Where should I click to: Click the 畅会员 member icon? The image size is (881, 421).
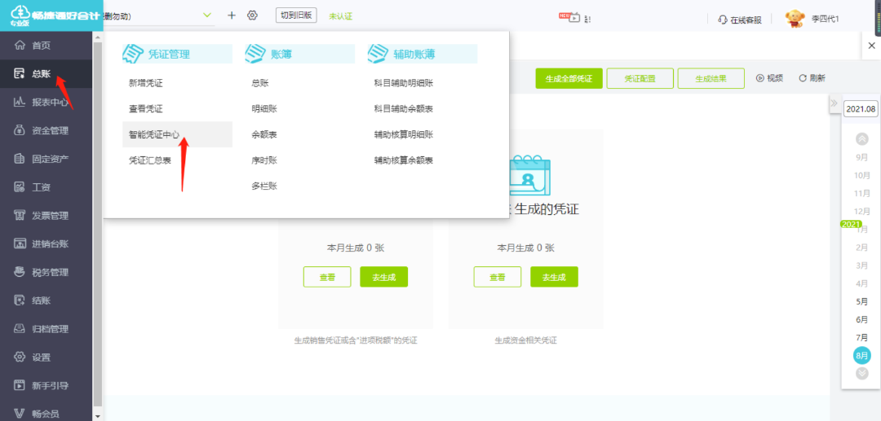(20, 414)
